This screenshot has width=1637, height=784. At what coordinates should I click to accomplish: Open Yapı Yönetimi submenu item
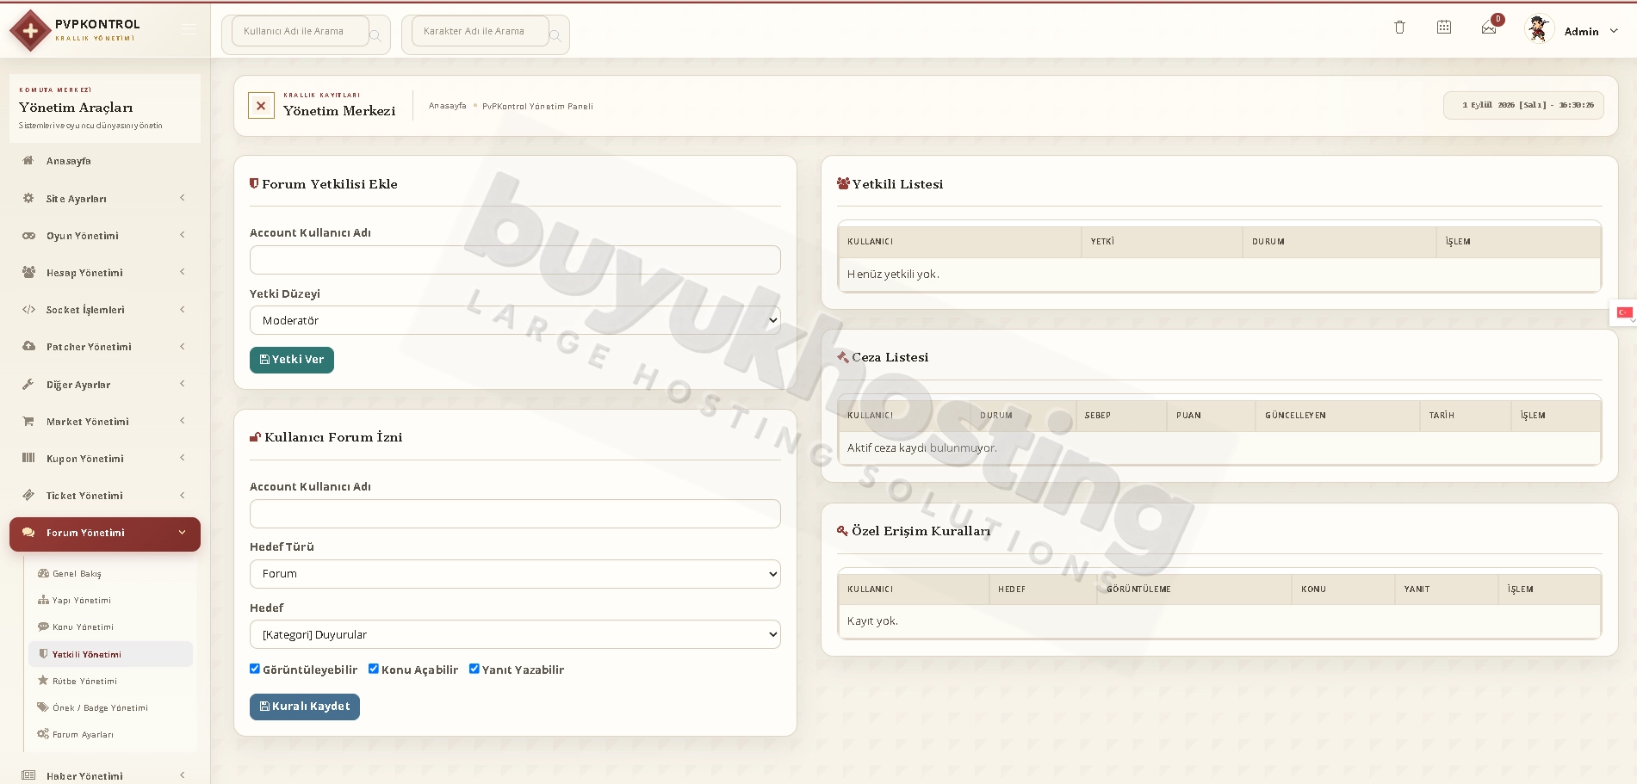110,600
